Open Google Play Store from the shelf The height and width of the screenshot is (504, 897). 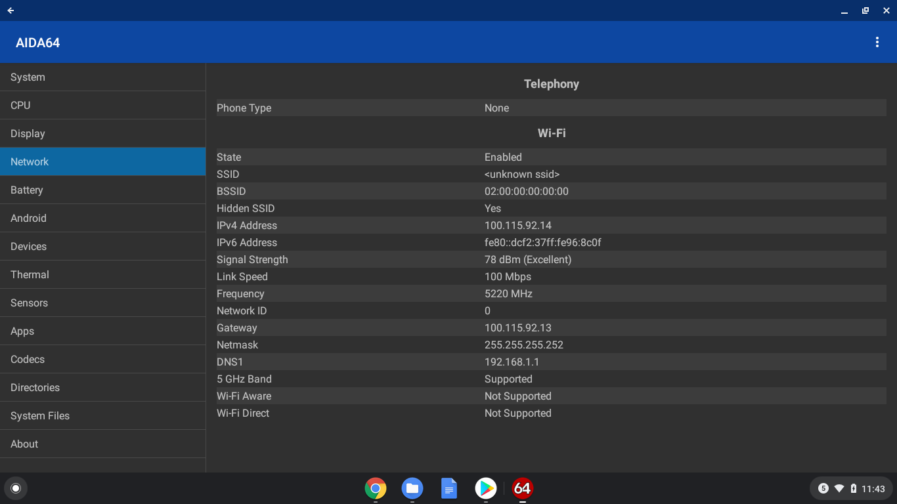pyautogui.click(x=486, y=488)
